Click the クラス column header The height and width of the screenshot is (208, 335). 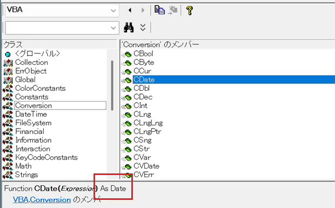coord(60,44)
